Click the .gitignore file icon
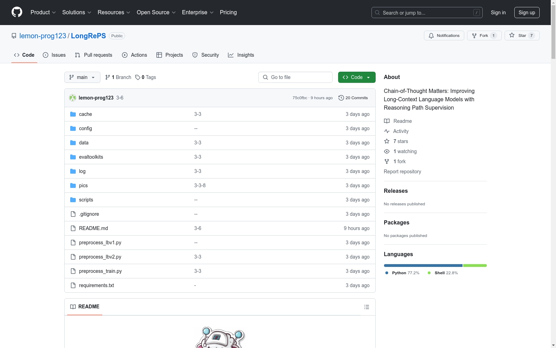 (73, 214)
